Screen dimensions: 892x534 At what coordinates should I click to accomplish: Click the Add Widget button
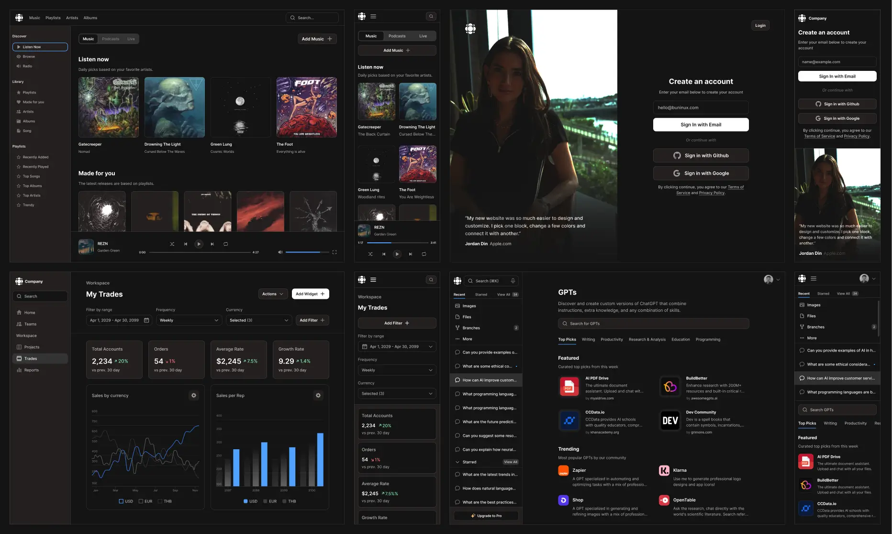(310, 294)
